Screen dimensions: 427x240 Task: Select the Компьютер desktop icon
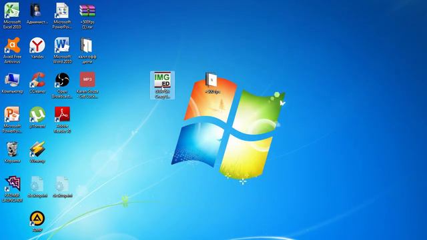tap(12, 83)
